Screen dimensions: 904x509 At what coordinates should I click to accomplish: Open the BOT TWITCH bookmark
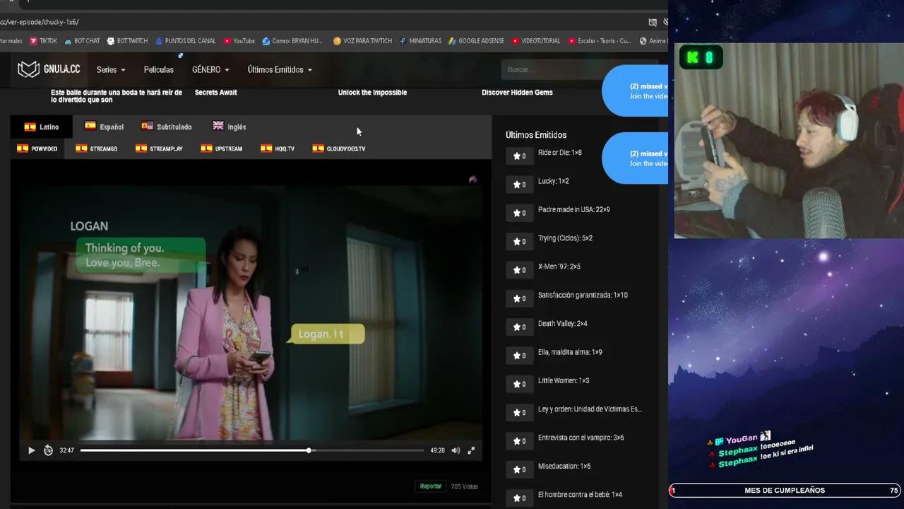tap(126, 41)
